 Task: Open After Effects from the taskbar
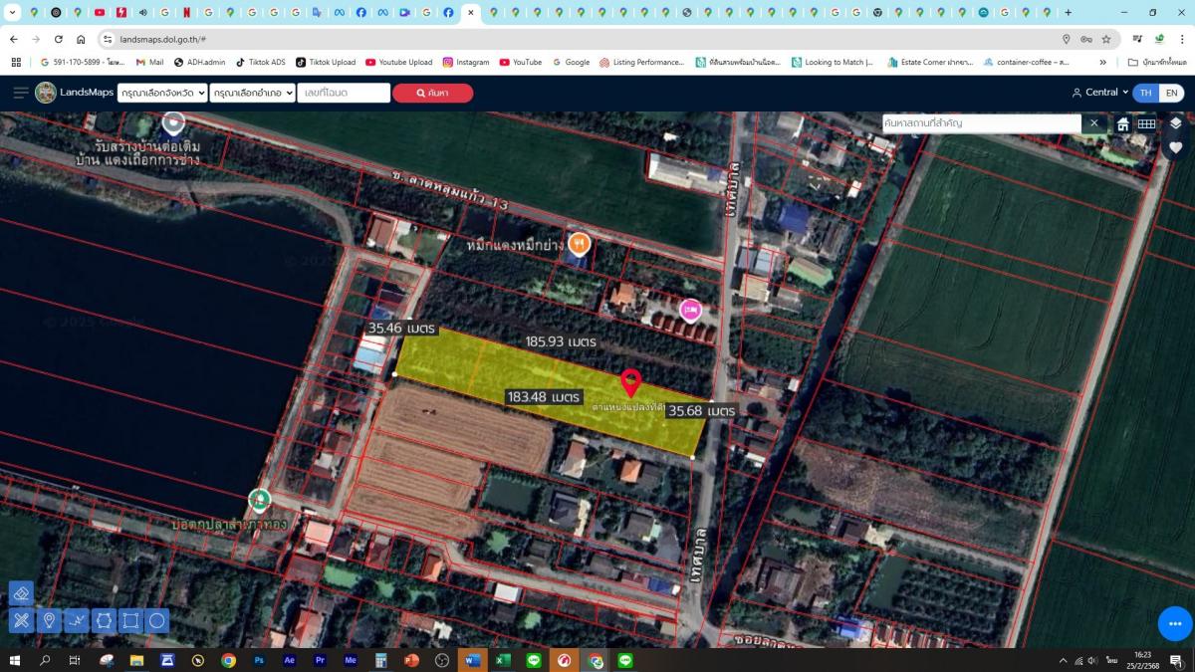(290, 660)
